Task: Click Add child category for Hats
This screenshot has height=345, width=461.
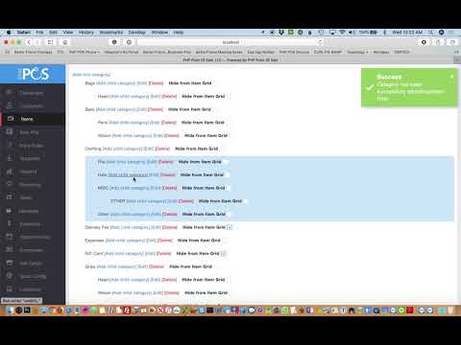Action: tap(128, 174)
